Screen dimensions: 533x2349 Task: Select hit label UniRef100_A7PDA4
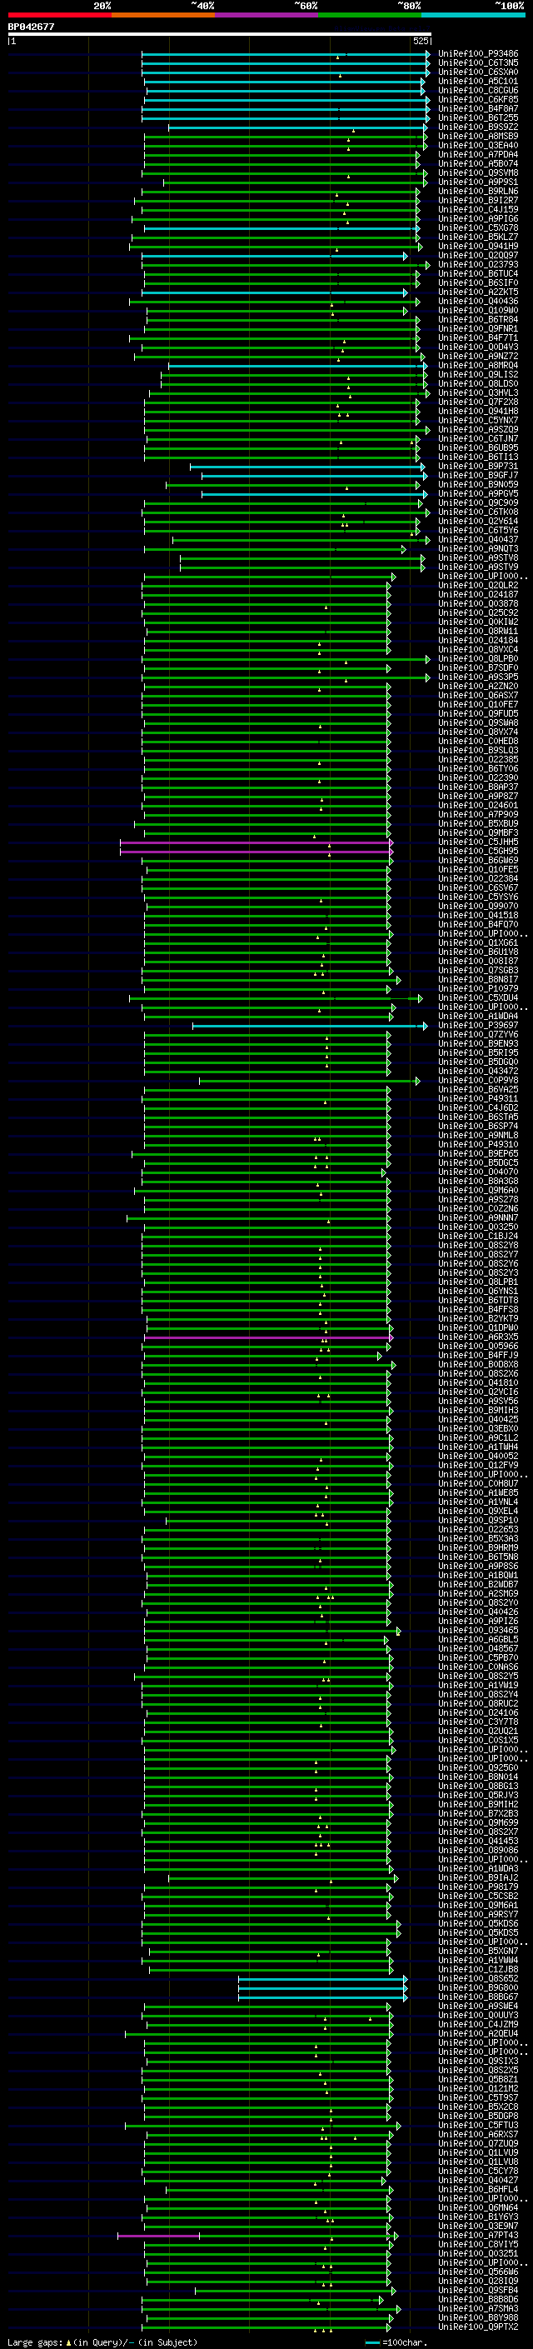point(478,155)
